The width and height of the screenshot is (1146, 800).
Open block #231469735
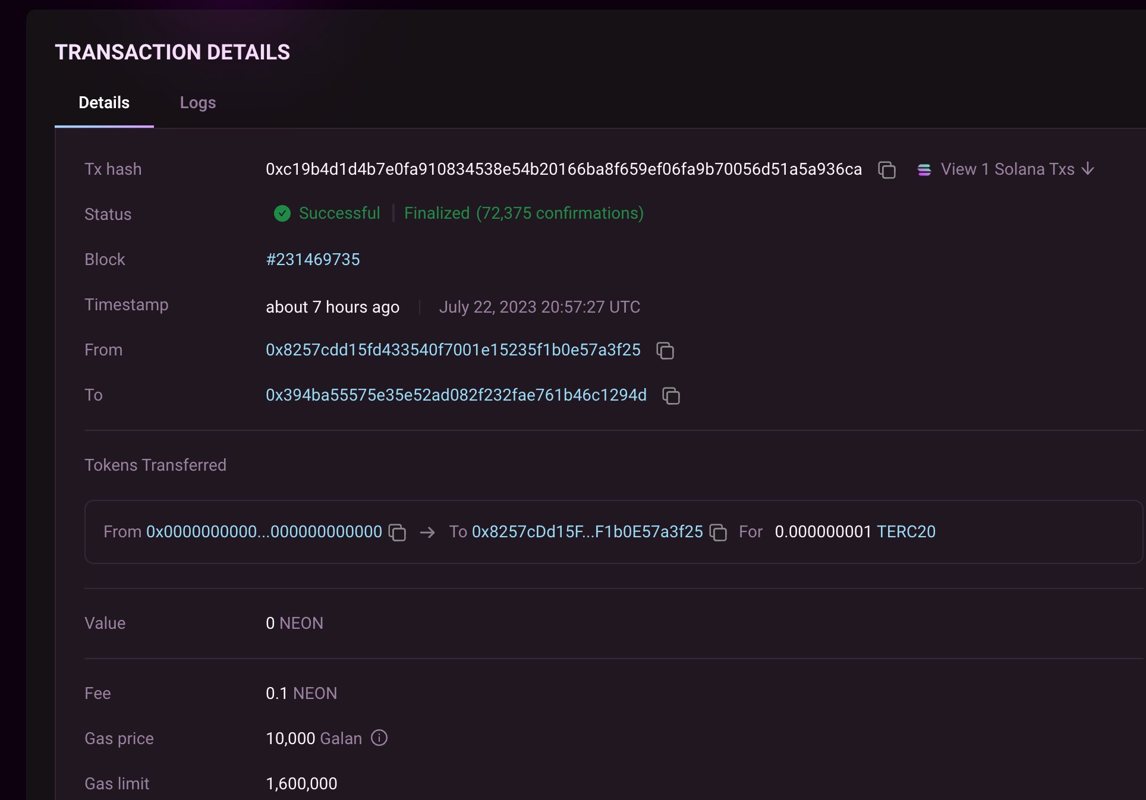click(x=313, y=260)
